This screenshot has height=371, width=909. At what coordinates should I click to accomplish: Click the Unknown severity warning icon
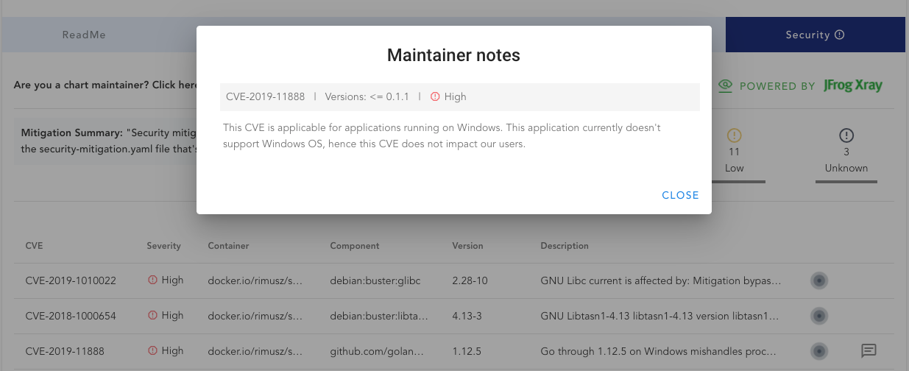[846, 135]
